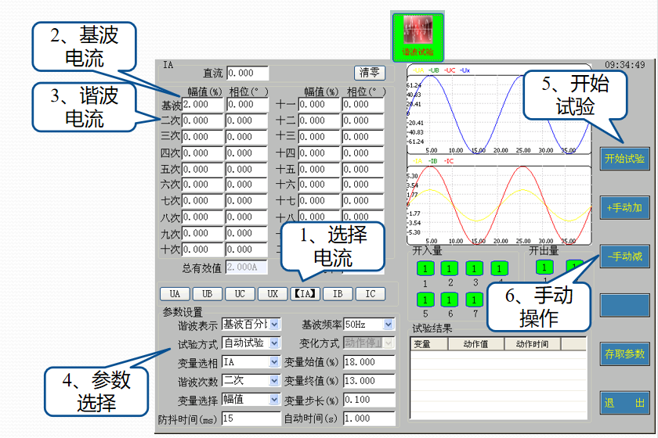Click the 十三 harmonic amplitude field
The width and height of the screenshot is (658, 438).
pos(319,137)
